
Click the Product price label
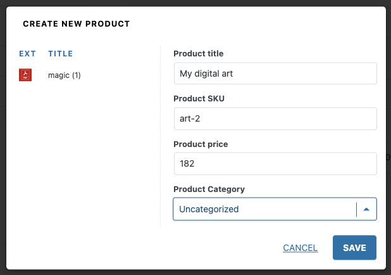[x=200, y=144]
